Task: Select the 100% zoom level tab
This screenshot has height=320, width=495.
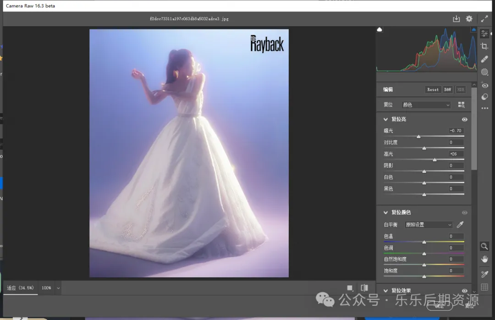Action: coord(46,288)
